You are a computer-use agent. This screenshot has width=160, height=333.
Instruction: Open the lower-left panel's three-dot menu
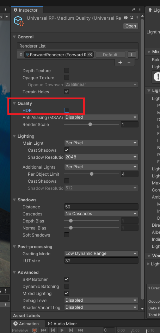pos(5,291)
